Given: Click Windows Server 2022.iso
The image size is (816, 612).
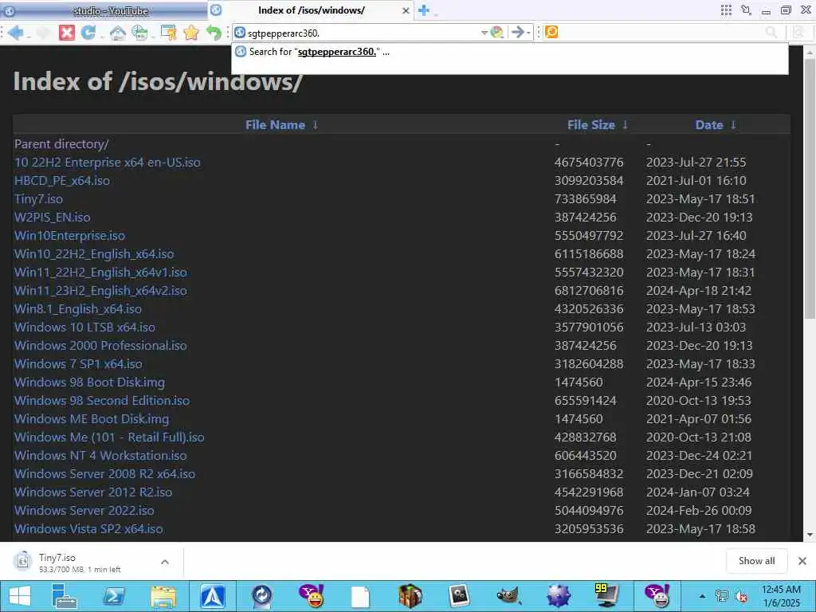Looking at the screenshot, I should coord(84,511).
